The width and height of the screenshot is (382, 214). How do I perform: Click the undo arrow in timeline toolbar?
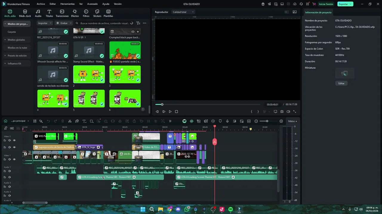tap(48, 121)
